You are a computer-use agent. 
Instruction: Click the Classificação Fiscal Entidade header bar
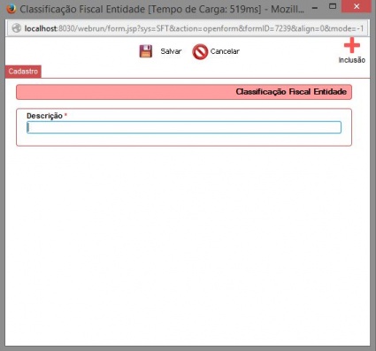pyautogui.click(x=184, y=92)
